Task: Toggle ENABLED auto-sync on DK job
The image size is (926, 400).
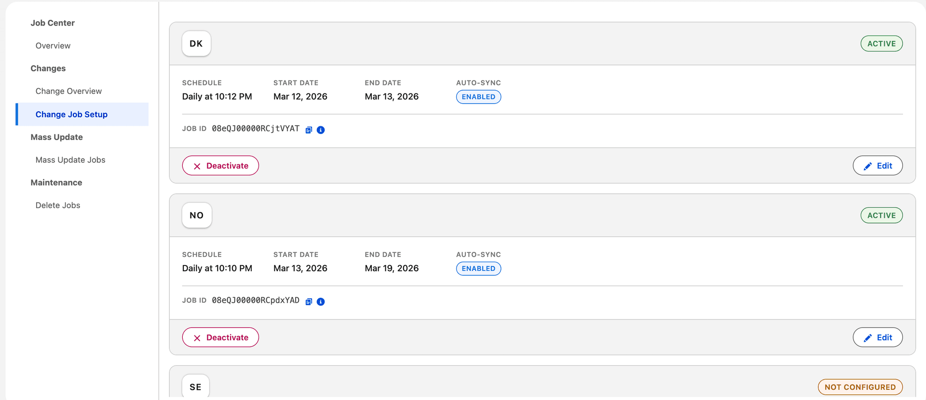Action: tap(478, 96)
